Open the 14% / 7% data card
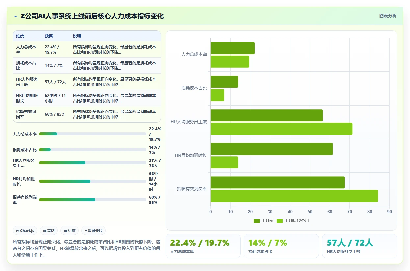 [x=281, y=246]
